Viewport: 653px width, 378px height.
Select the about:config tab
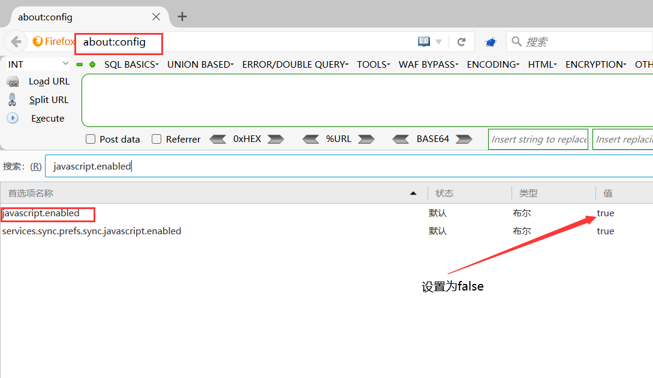[x=85, y=17]
